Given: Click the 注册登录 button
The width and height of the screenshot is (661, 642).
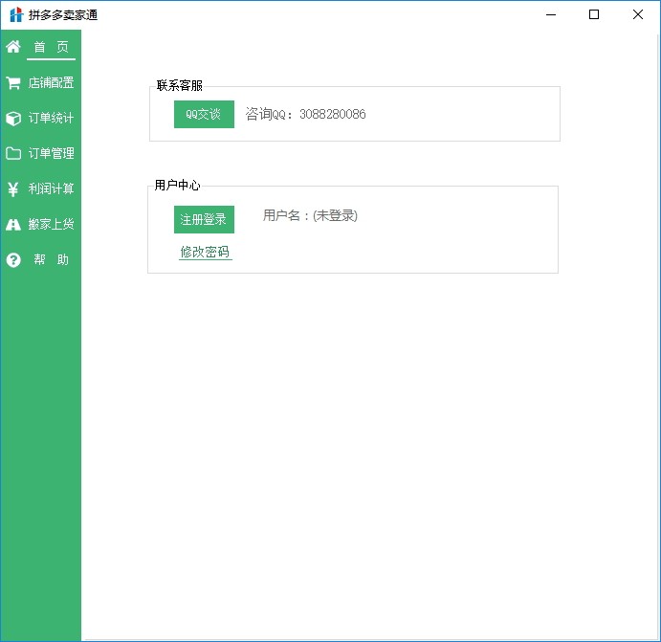Looking at the screenshot, I should pyautogui.click(x=204, y=219).
